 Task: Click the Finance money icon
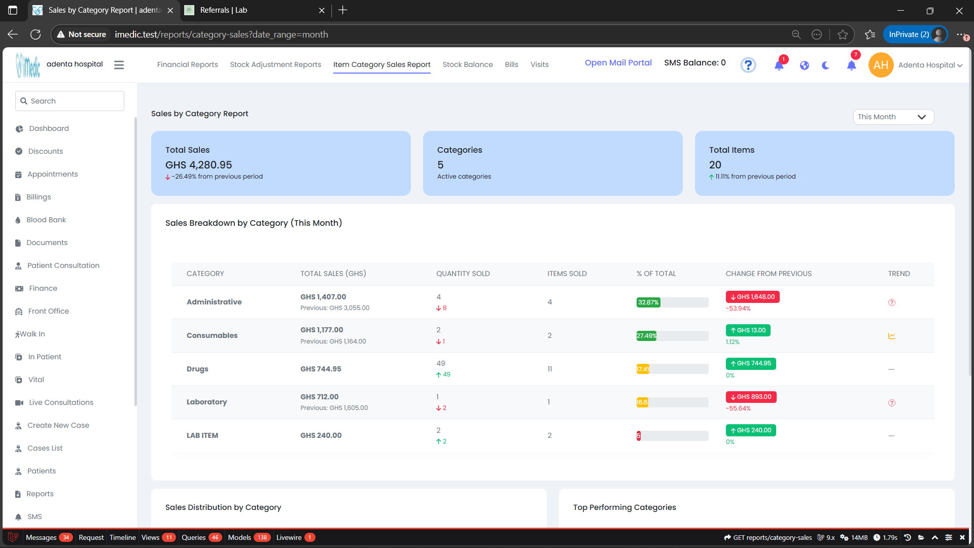pyautogui.click(x=19, y=289)
